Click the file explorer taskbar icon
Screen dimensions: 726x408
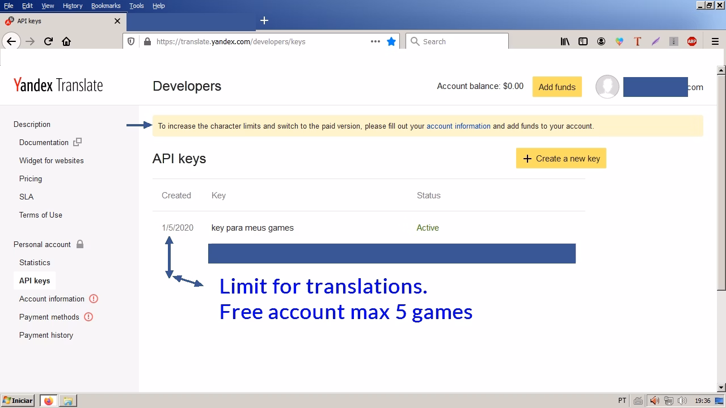pyautogui.click(x=67, y=401)
